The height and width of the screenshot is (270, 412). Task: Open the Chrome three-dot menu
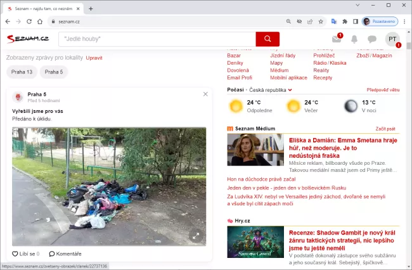tap(404, 22)
